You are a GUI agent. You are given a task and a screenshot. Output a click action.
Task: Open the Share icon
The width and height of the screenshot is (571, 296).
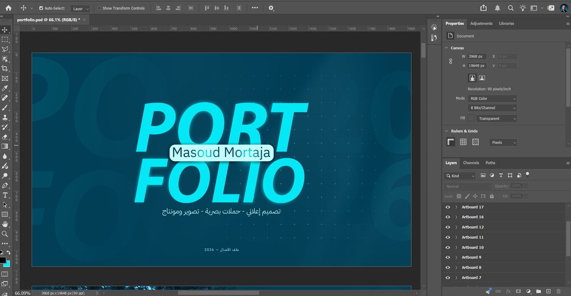point(484,8)
